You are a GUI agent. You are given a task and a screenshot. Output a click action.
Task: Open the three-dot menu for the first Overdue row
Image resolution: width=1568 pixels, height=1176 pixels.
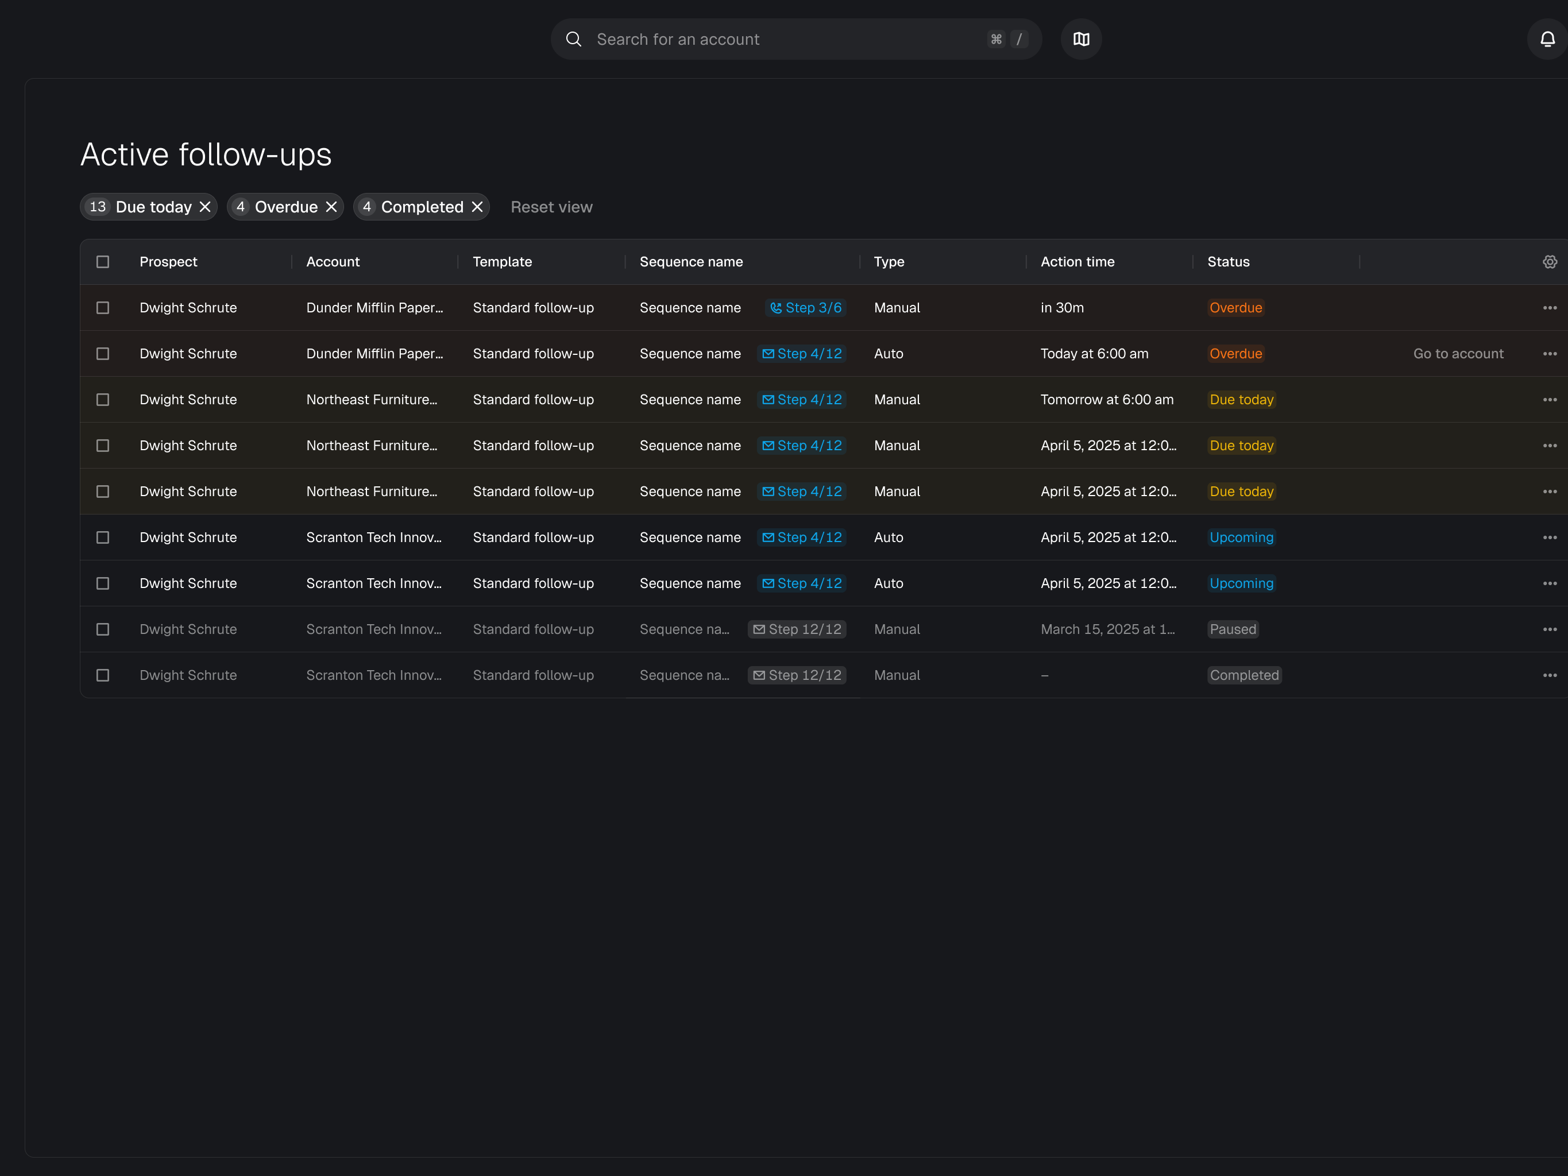click(1550, 308)
